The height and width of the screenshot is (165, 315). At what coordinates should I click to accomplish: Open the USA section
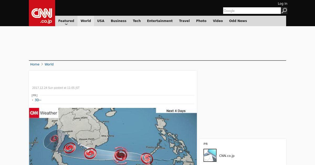tap(101, 21)
